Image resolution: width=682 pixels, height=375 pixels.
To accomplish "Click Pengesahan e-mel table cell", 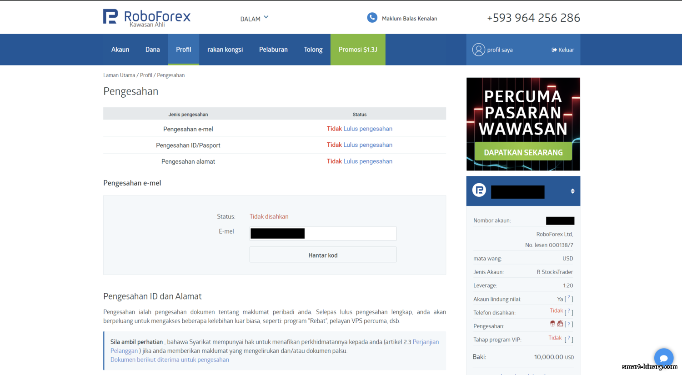I will pyautogui.click(x=188, y=129).
